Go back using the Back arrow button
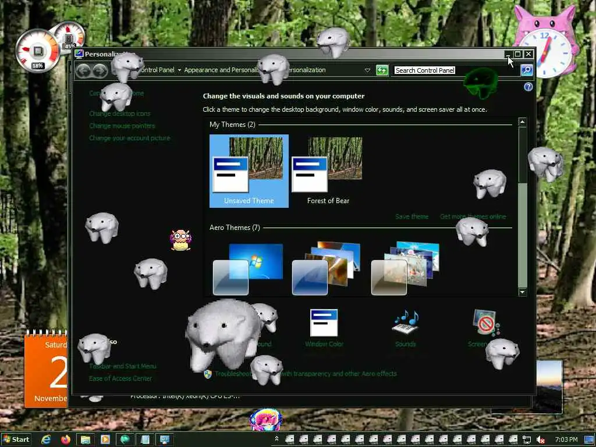The height and width of the screenshot is (447, 596). coord(84,70)
